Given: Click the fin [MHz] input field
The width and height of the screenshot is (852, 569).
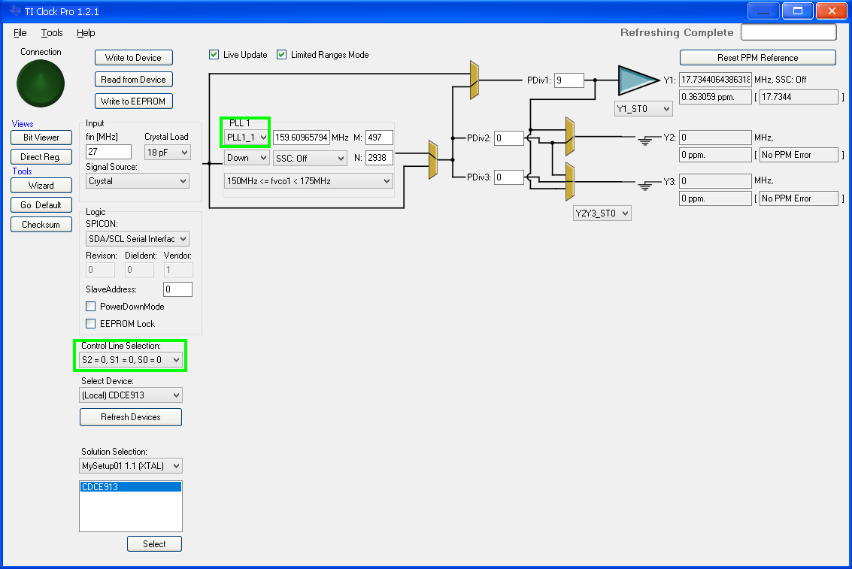Looking at the screenshot, I should pyautogui.click(x=109, y=152).
